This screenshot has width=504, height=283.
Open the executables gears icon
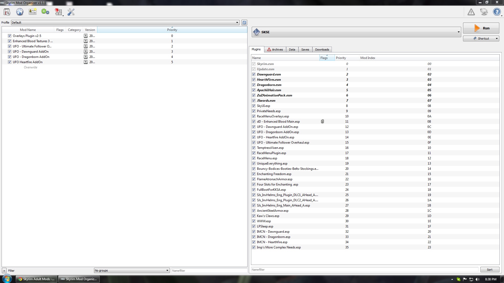click(x=45, y=12)
